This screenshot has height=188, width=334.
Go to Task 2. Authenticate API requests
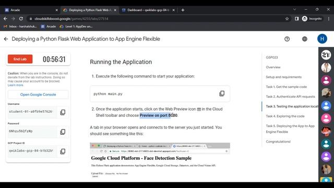coord(290,97)
